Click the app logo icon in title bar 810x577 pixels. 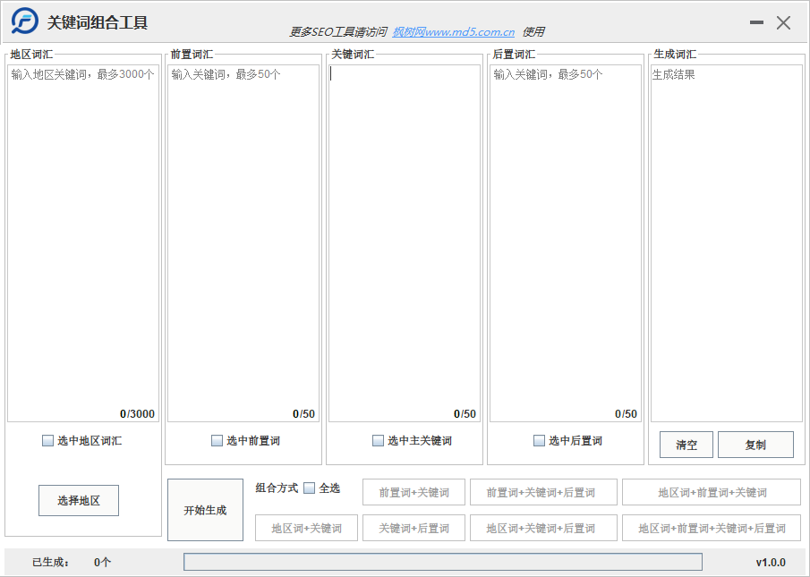click(25, 21)
